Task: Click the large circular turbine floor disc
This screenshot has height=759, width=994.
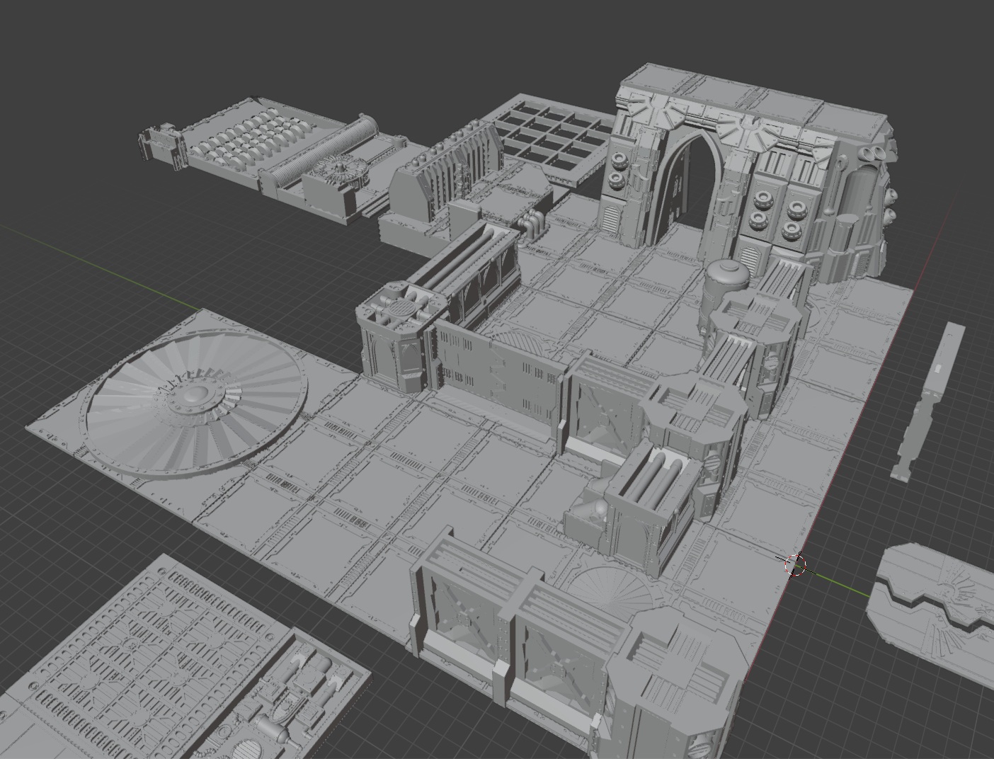Action: coord(197,404)
